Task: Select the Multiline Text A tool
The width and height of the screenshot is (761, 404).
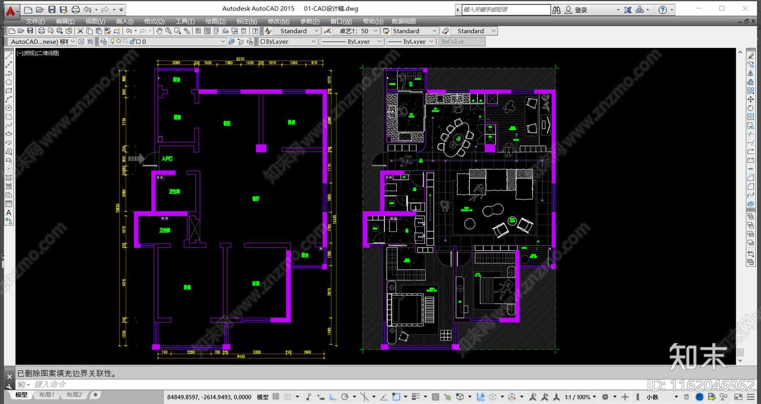Action: point(9,212)
